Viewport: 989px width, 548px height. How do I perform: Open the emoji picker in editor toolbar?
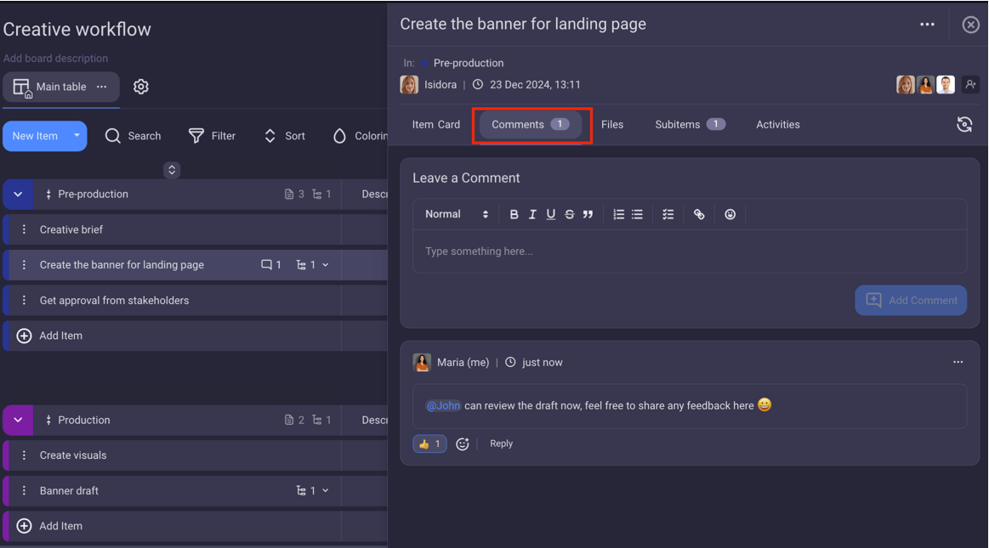pyautogui.click(x=730, y=215)
